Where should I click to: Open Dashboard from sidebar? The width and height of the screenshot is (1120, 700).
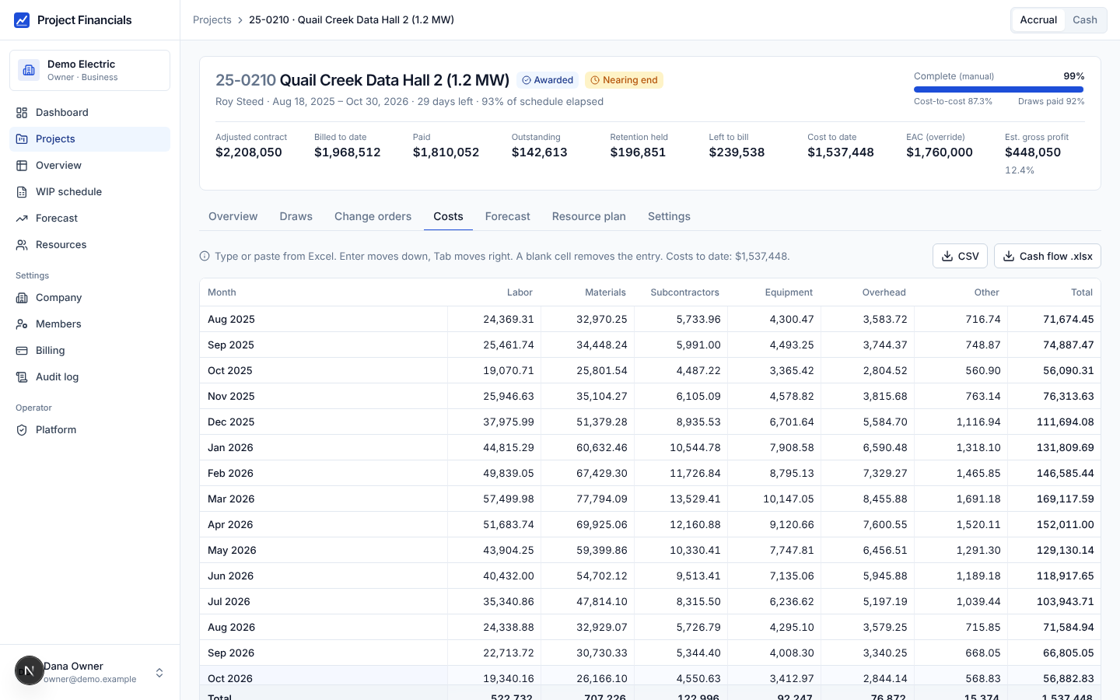click(x=89, y=113)
